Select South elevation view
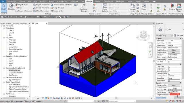This screenshot has height=103, width=184. [x=11, y=63]
